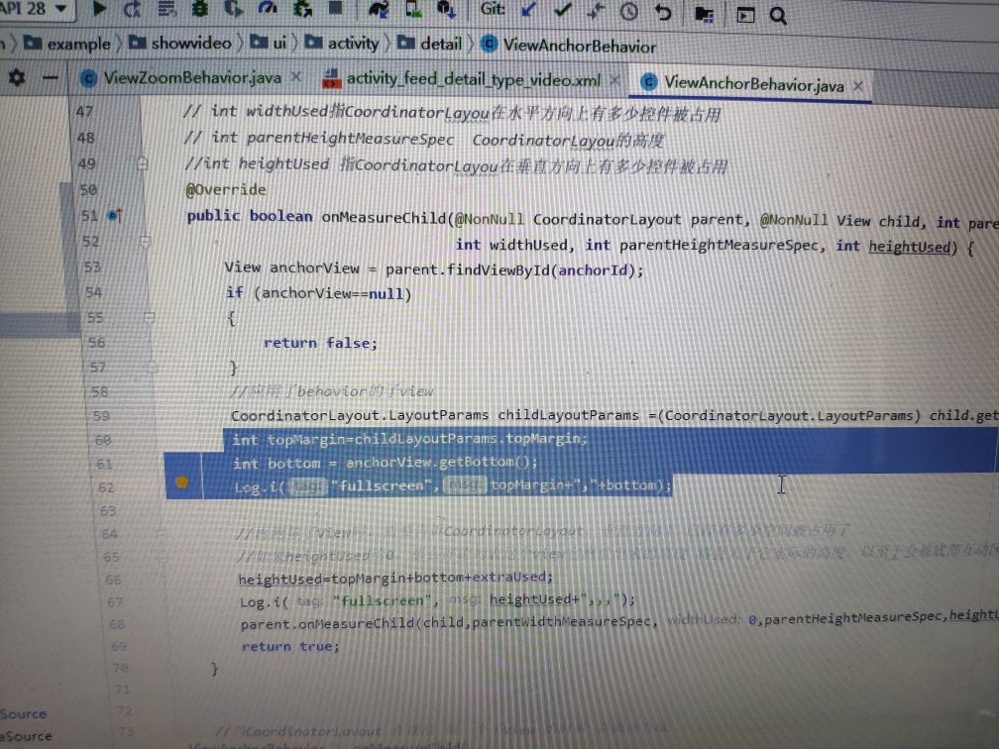Select the activity breadcrumb folder
The height and width of the screenshot is (749, 999).
pos(342,44)
